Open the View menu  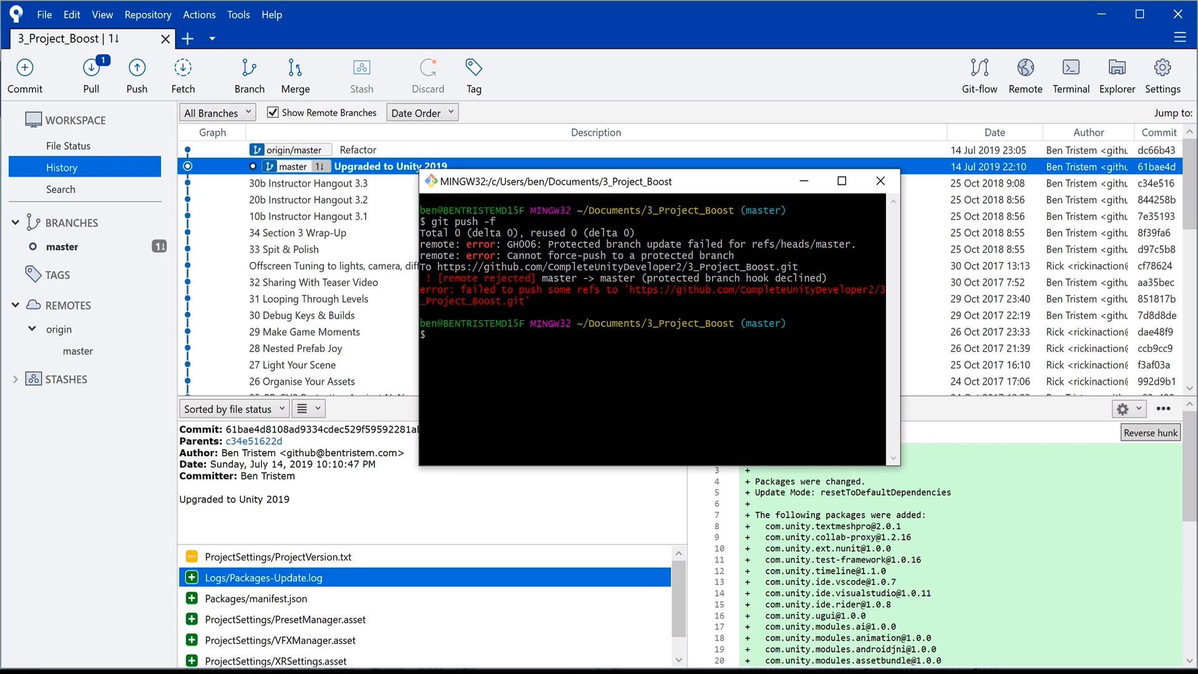coord(102,14)
